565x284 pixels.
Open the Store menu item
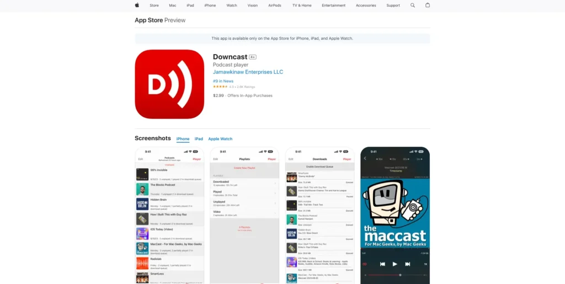click(x=154, y=6)
